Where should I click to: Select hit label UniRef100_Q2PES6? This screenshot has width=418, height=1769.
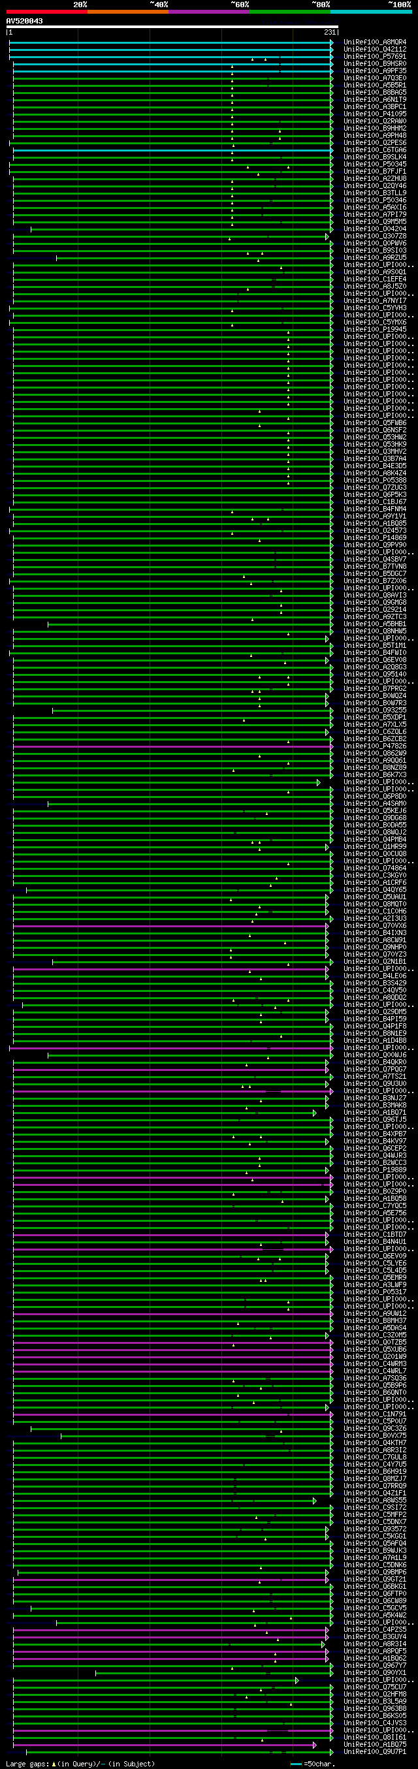pyautogui.click(x=375, y=143)
